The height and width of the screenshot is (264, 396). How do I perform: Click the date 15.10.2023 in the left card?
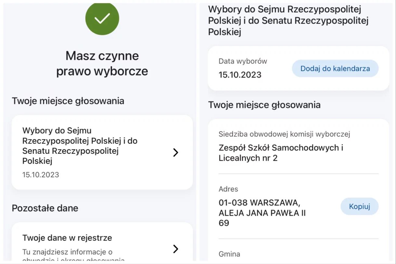click(41, 175)
